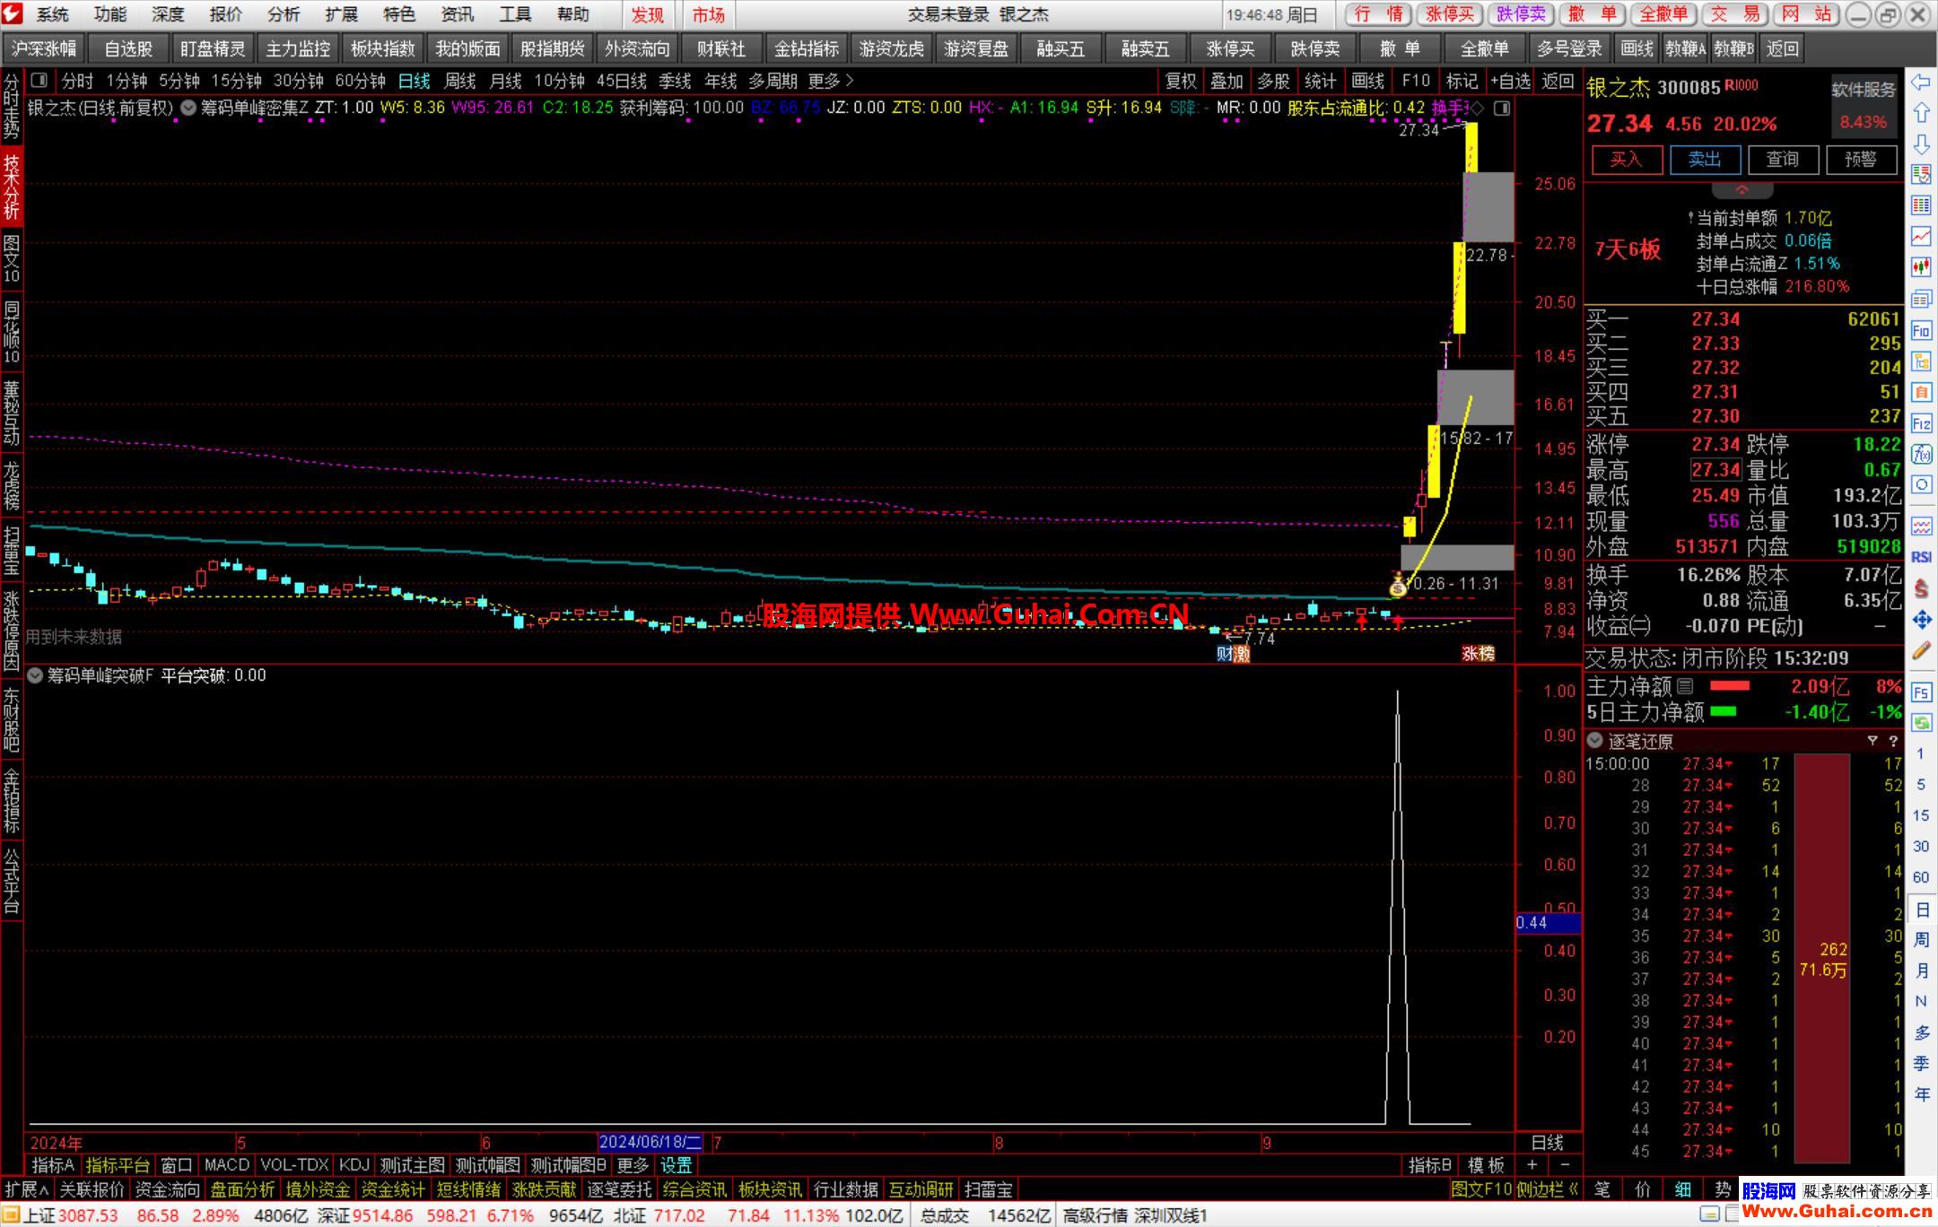Switch to 月线 monthly period
Screen dimensions: 1938x1227
point(505,81)
